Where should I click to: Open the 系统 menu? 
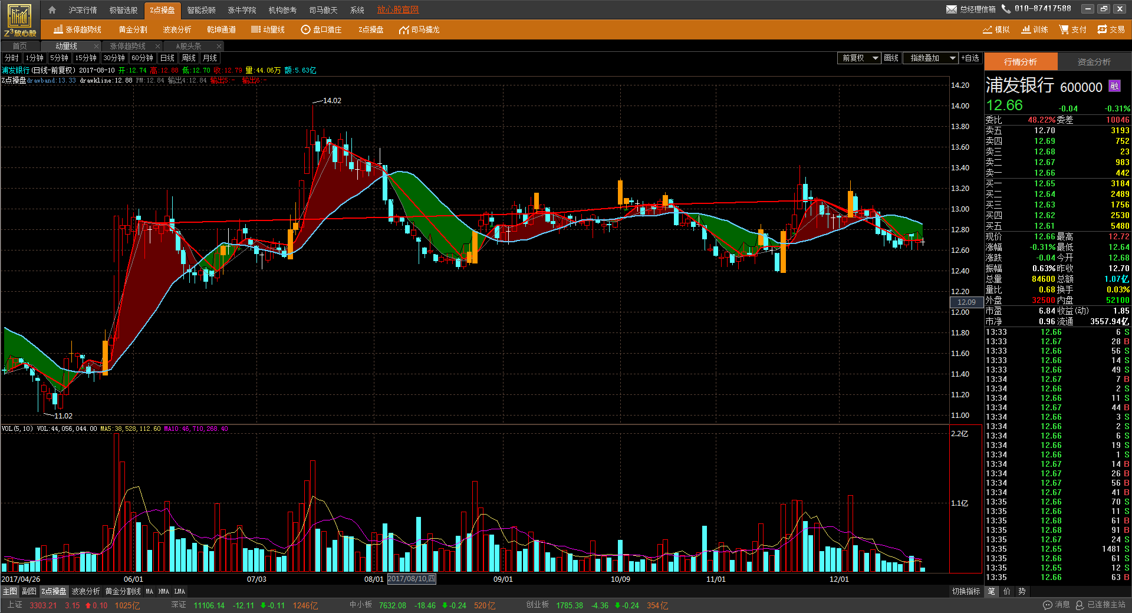click(x=357, y=10)
